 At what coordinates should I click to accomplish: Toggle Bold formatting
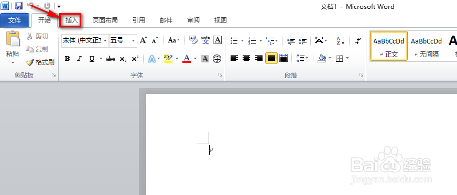pyautogui.click(x=67, y=59)
